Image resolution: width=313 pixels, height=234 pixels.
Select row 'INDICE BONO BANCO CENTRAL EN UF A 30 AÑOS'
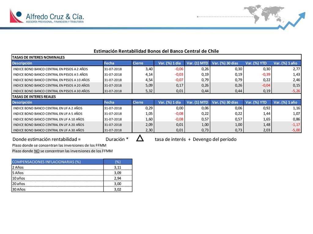tap(156, 130)
